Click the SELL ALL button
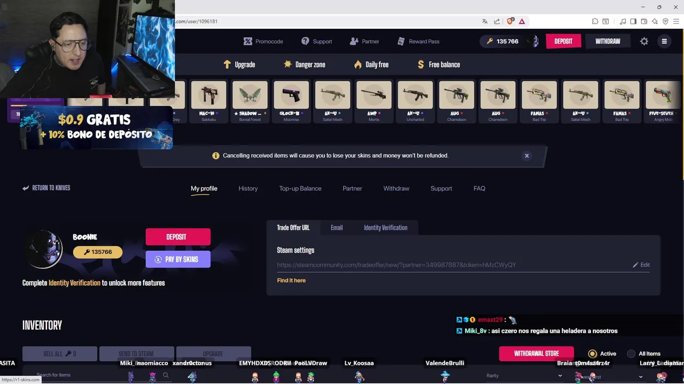 point(60,354)
